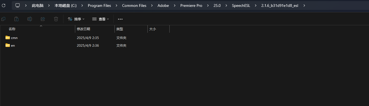Screen dimensions: 369x106
Task: Click the delete trash icon
Action: [56, 19]
